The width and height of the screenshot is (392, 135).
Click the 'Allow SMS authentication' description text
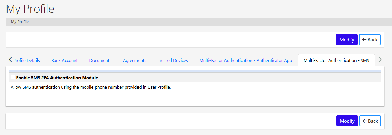(90, 87)
